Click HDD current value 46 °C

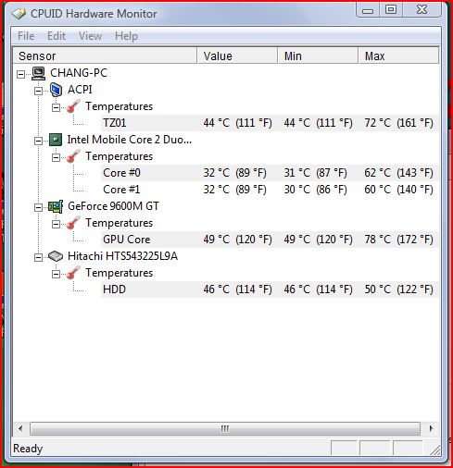(237, 289)
